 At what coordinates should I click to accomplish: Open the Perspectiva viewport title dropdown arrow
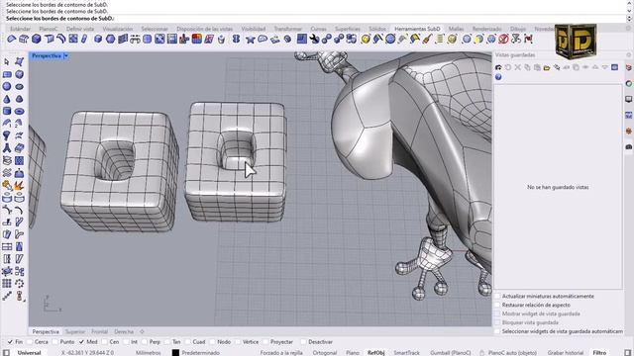(x=66, y=56)
